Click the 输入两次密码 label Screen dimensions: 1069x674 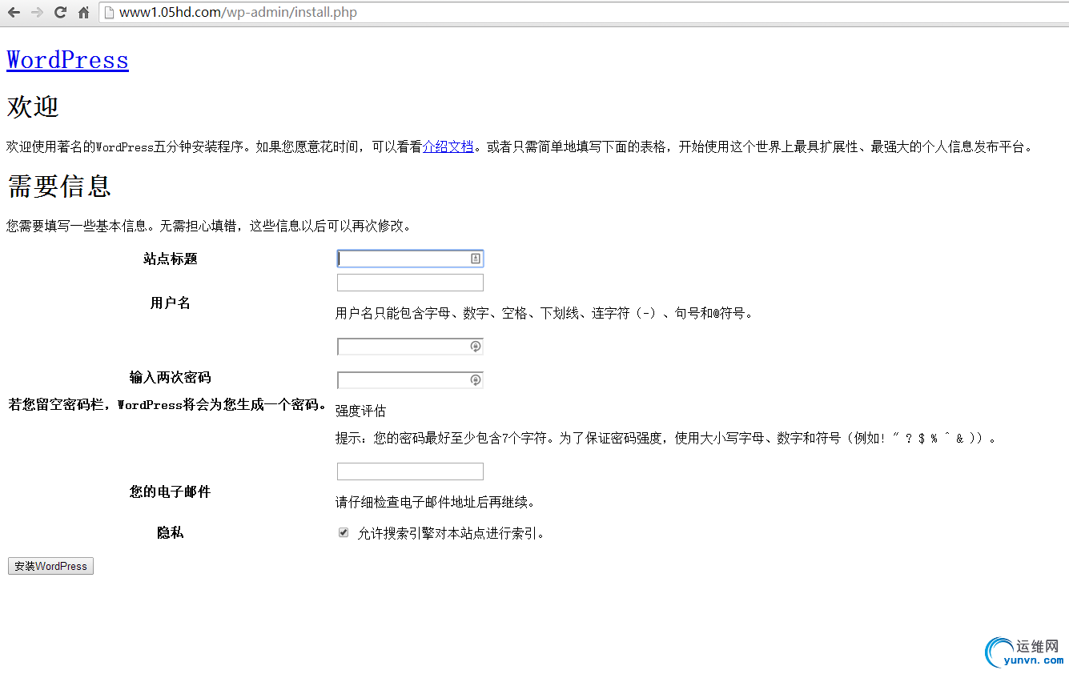pos(170,377)
